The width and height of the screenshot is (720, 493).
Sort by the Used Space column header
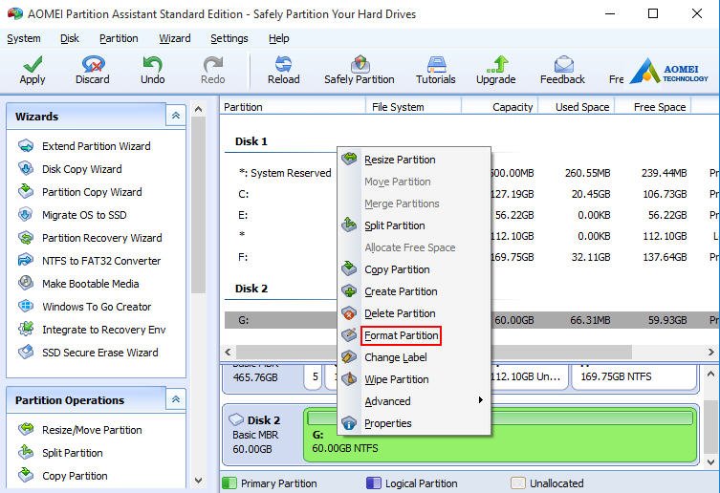[577, 107]
